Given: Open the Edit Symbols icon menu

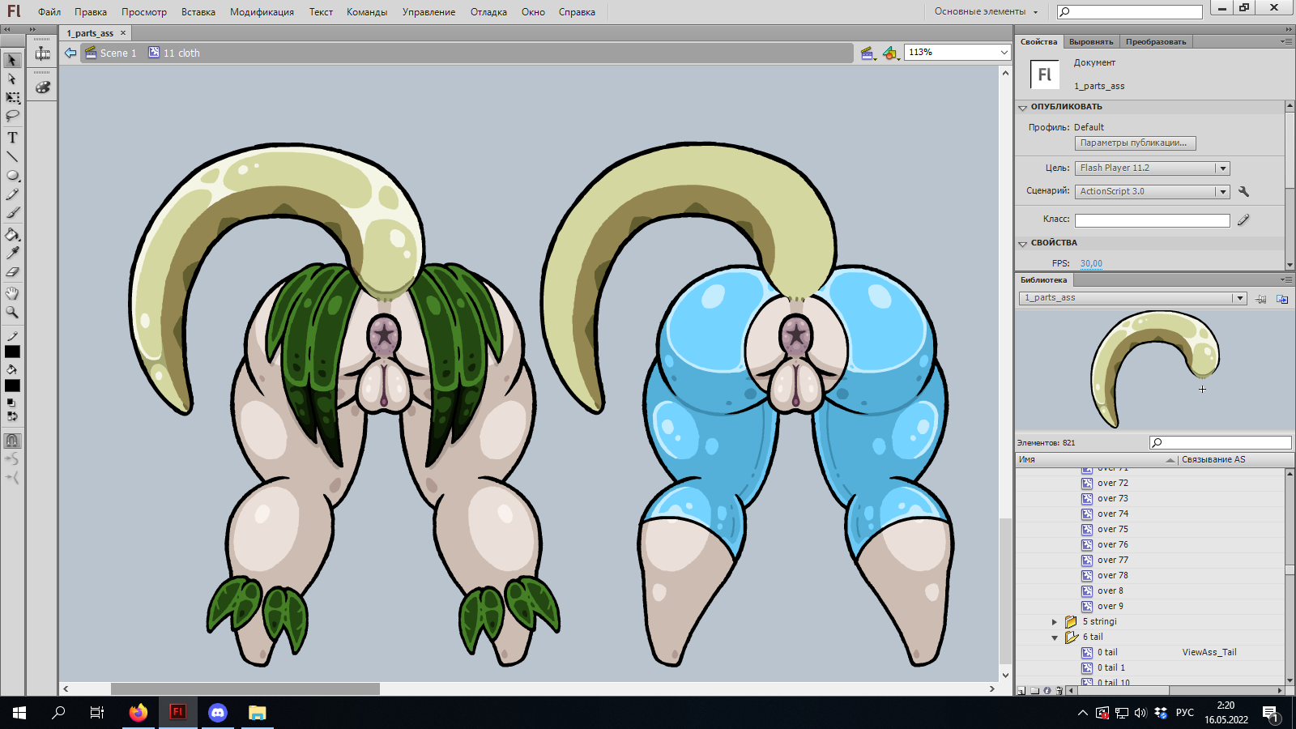Looking at the screenshot, I should [x=891, y=53].
